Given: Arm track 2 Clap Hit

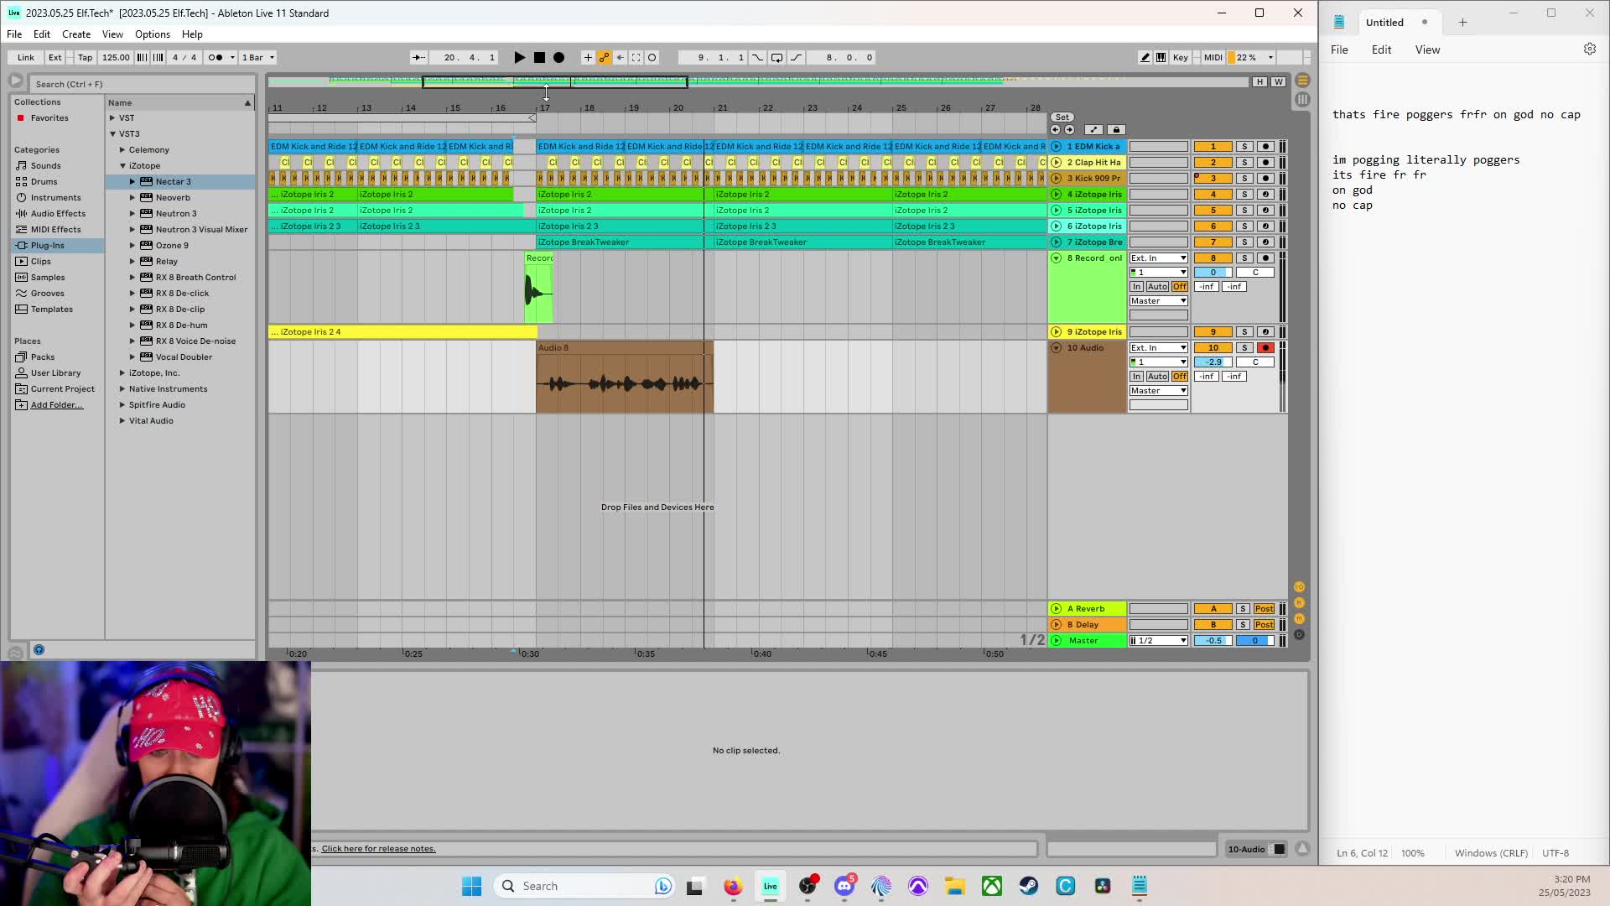Looking at the screenshot, I should pos(1265,163).
